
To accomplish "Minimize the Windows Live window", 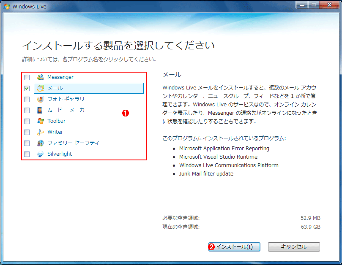I will coord(302,5).
